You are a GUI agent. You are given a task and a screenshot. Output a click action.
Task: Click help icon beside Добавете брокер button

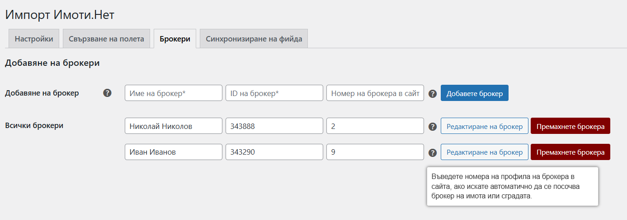[433, 94]
